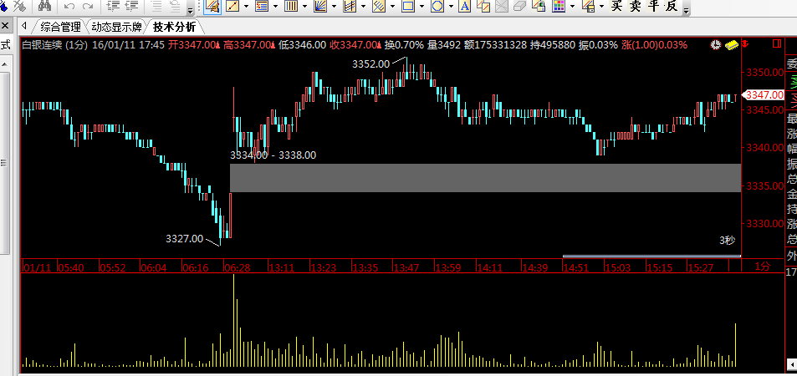Choose the ellipse drawing tool

pyautogui.click(x=437, y=7)
